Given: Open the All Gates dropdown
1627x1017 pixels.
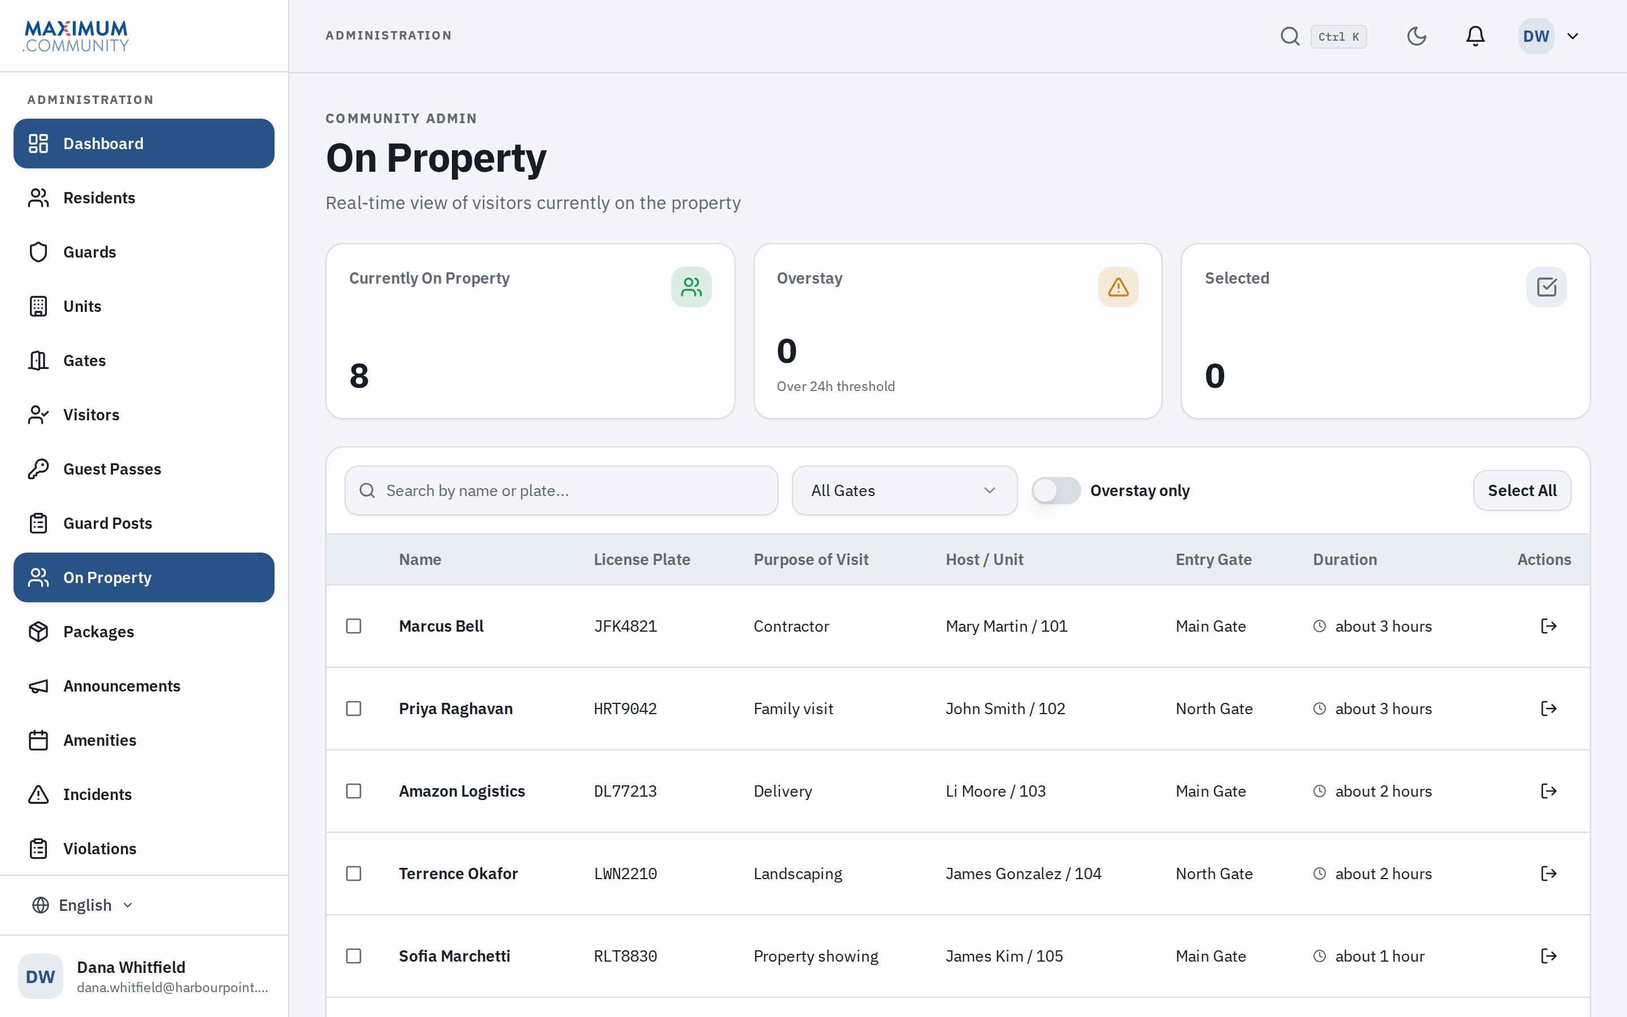Looking at the screenshot, I should point(904,490).
